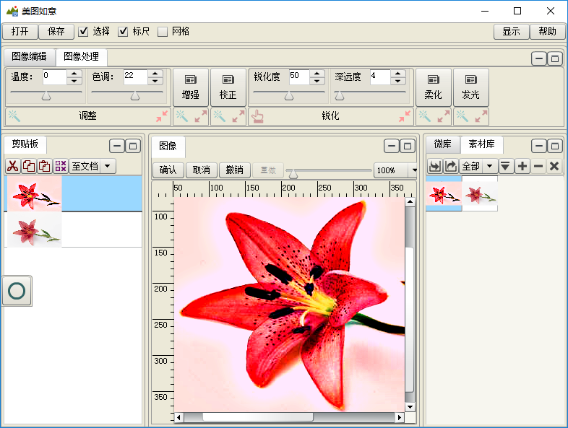Select the 图像 tab
This screenshot has width=568, height=428.
(168, 147)
